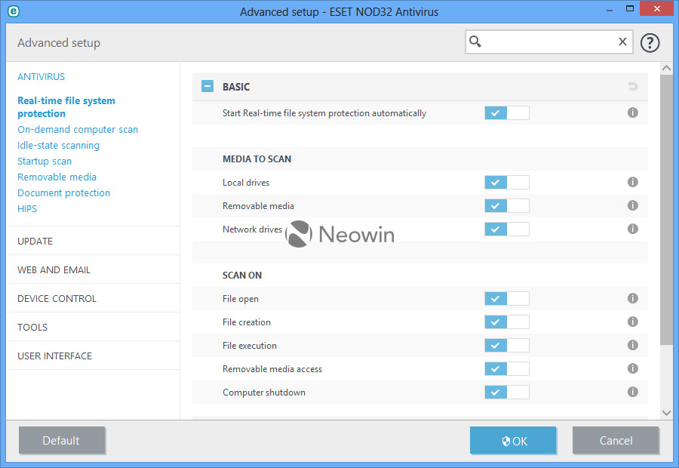The image size is (679, 468).
Task: Toggle Start Real-time file system protection automatically
Action: 507,113
